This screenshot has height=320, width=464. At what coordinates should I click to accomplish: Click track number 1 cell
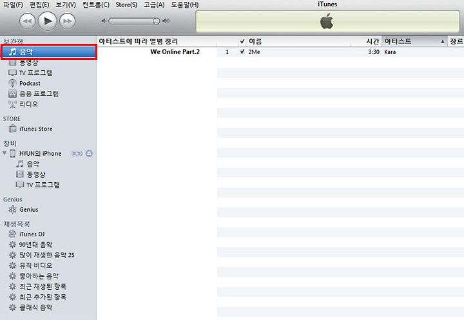(227, 52)
